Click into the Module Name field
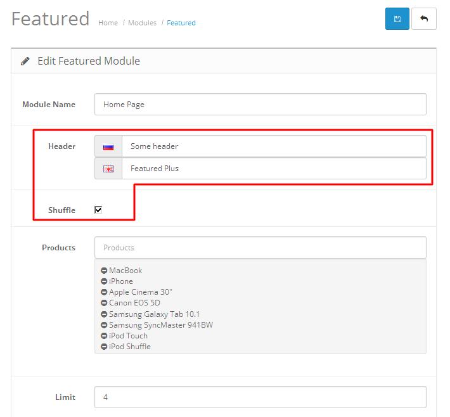The width and height of the screenshot is (450, 417). [x=260, y=105]
